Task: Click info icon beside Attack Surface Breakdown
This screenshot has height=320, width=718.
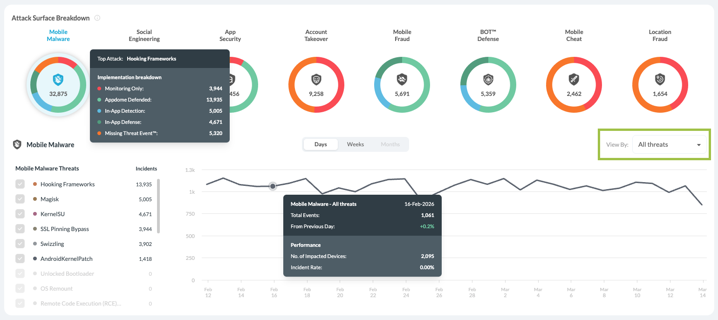Action: 97,18
